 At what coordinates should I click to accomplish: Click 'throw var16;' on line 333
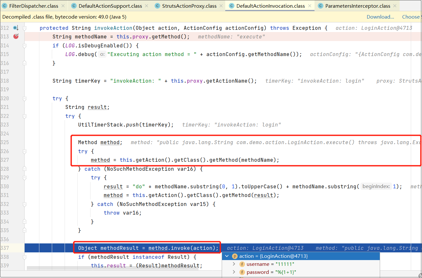pos(123,213)
